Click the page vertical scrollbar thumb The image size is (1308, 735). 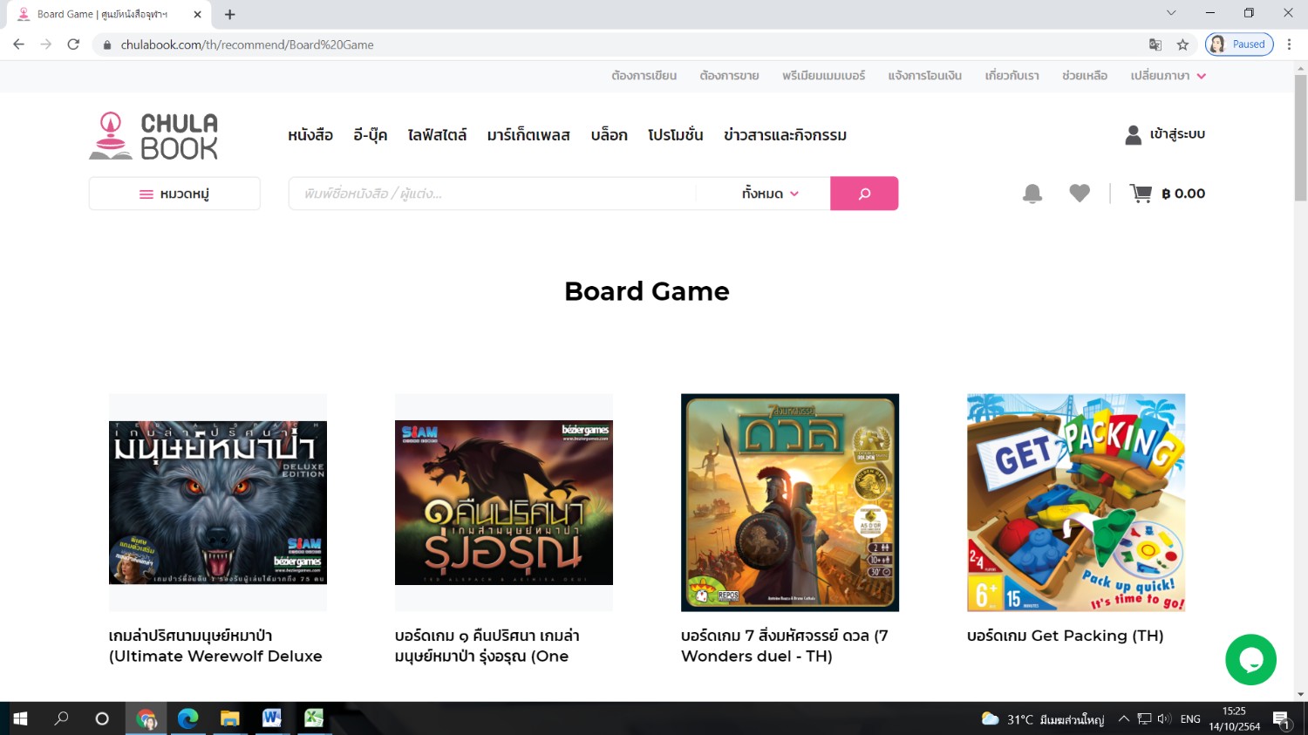click(x=1301, y=138)
